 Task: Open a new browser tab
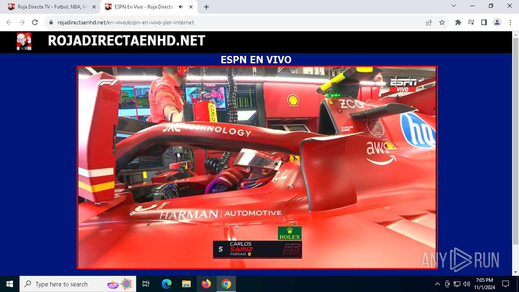tap(206, 7)
